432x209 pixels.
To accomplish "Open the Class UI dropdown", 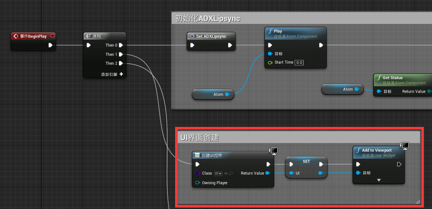I will pos(218,173).
